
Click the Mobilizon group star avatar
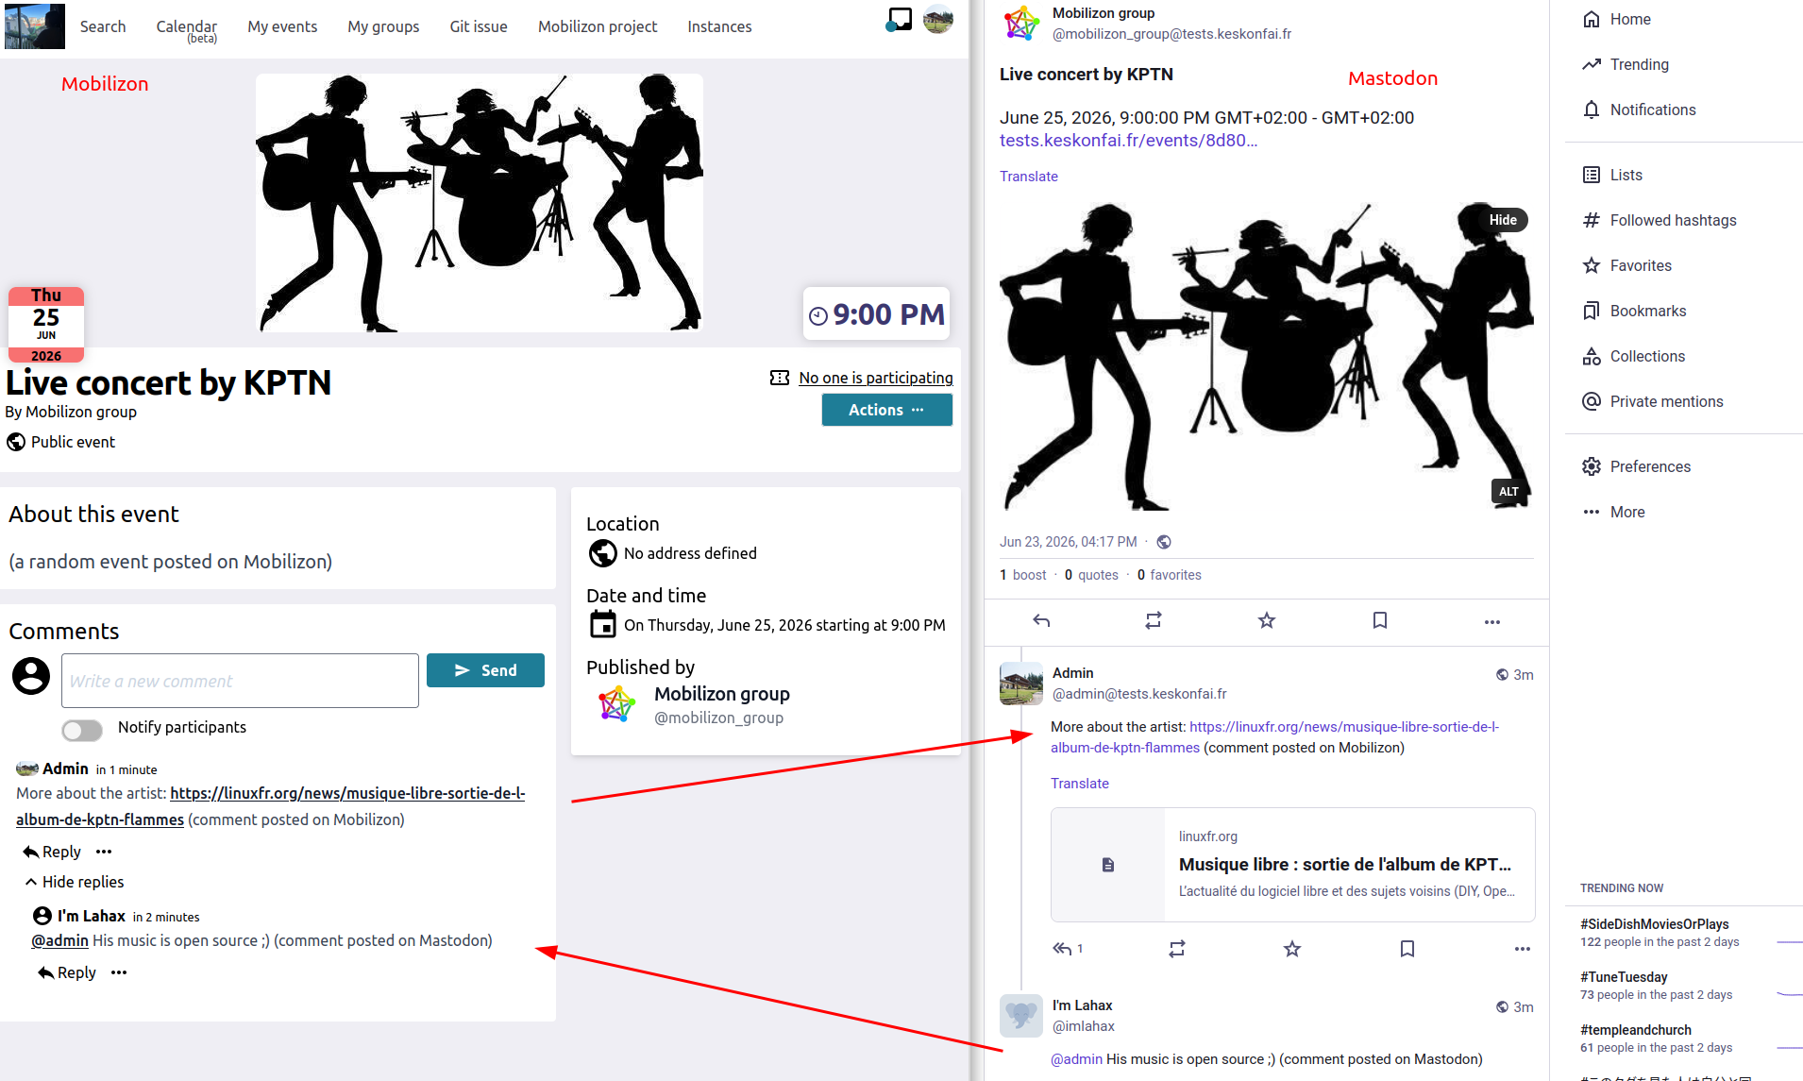click(617, 704)
